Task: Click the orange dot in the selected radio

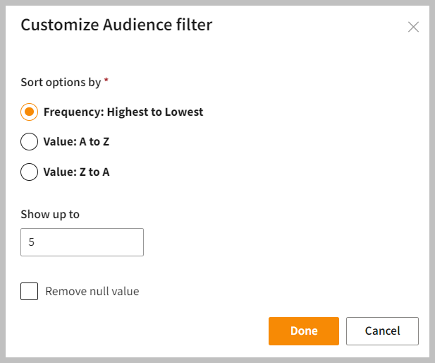Action: (x=29, y=112)
